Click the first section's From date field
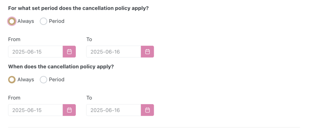Screen dimensions: 313x133 tap(35, 52)
